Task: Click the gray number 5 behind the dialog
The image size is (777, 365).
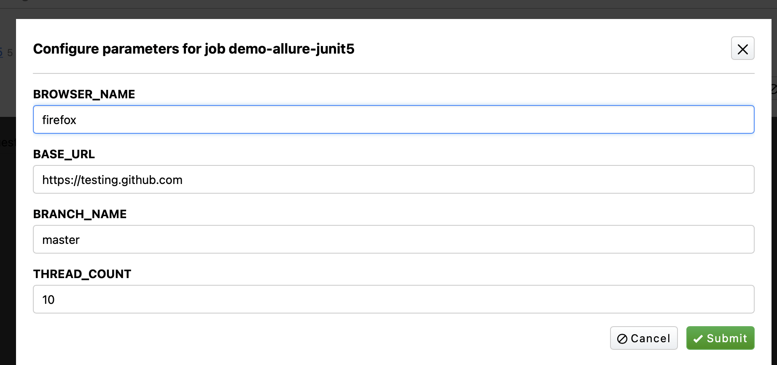Action: [10, 53]
